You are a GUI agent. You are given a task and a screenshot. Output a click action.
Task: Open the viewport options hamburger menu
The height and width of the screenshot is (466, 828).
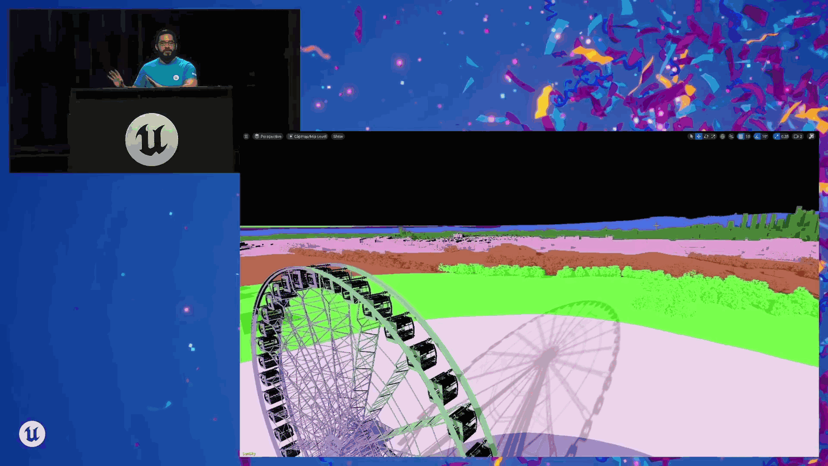pyautogui.click(x=246, y=136)
